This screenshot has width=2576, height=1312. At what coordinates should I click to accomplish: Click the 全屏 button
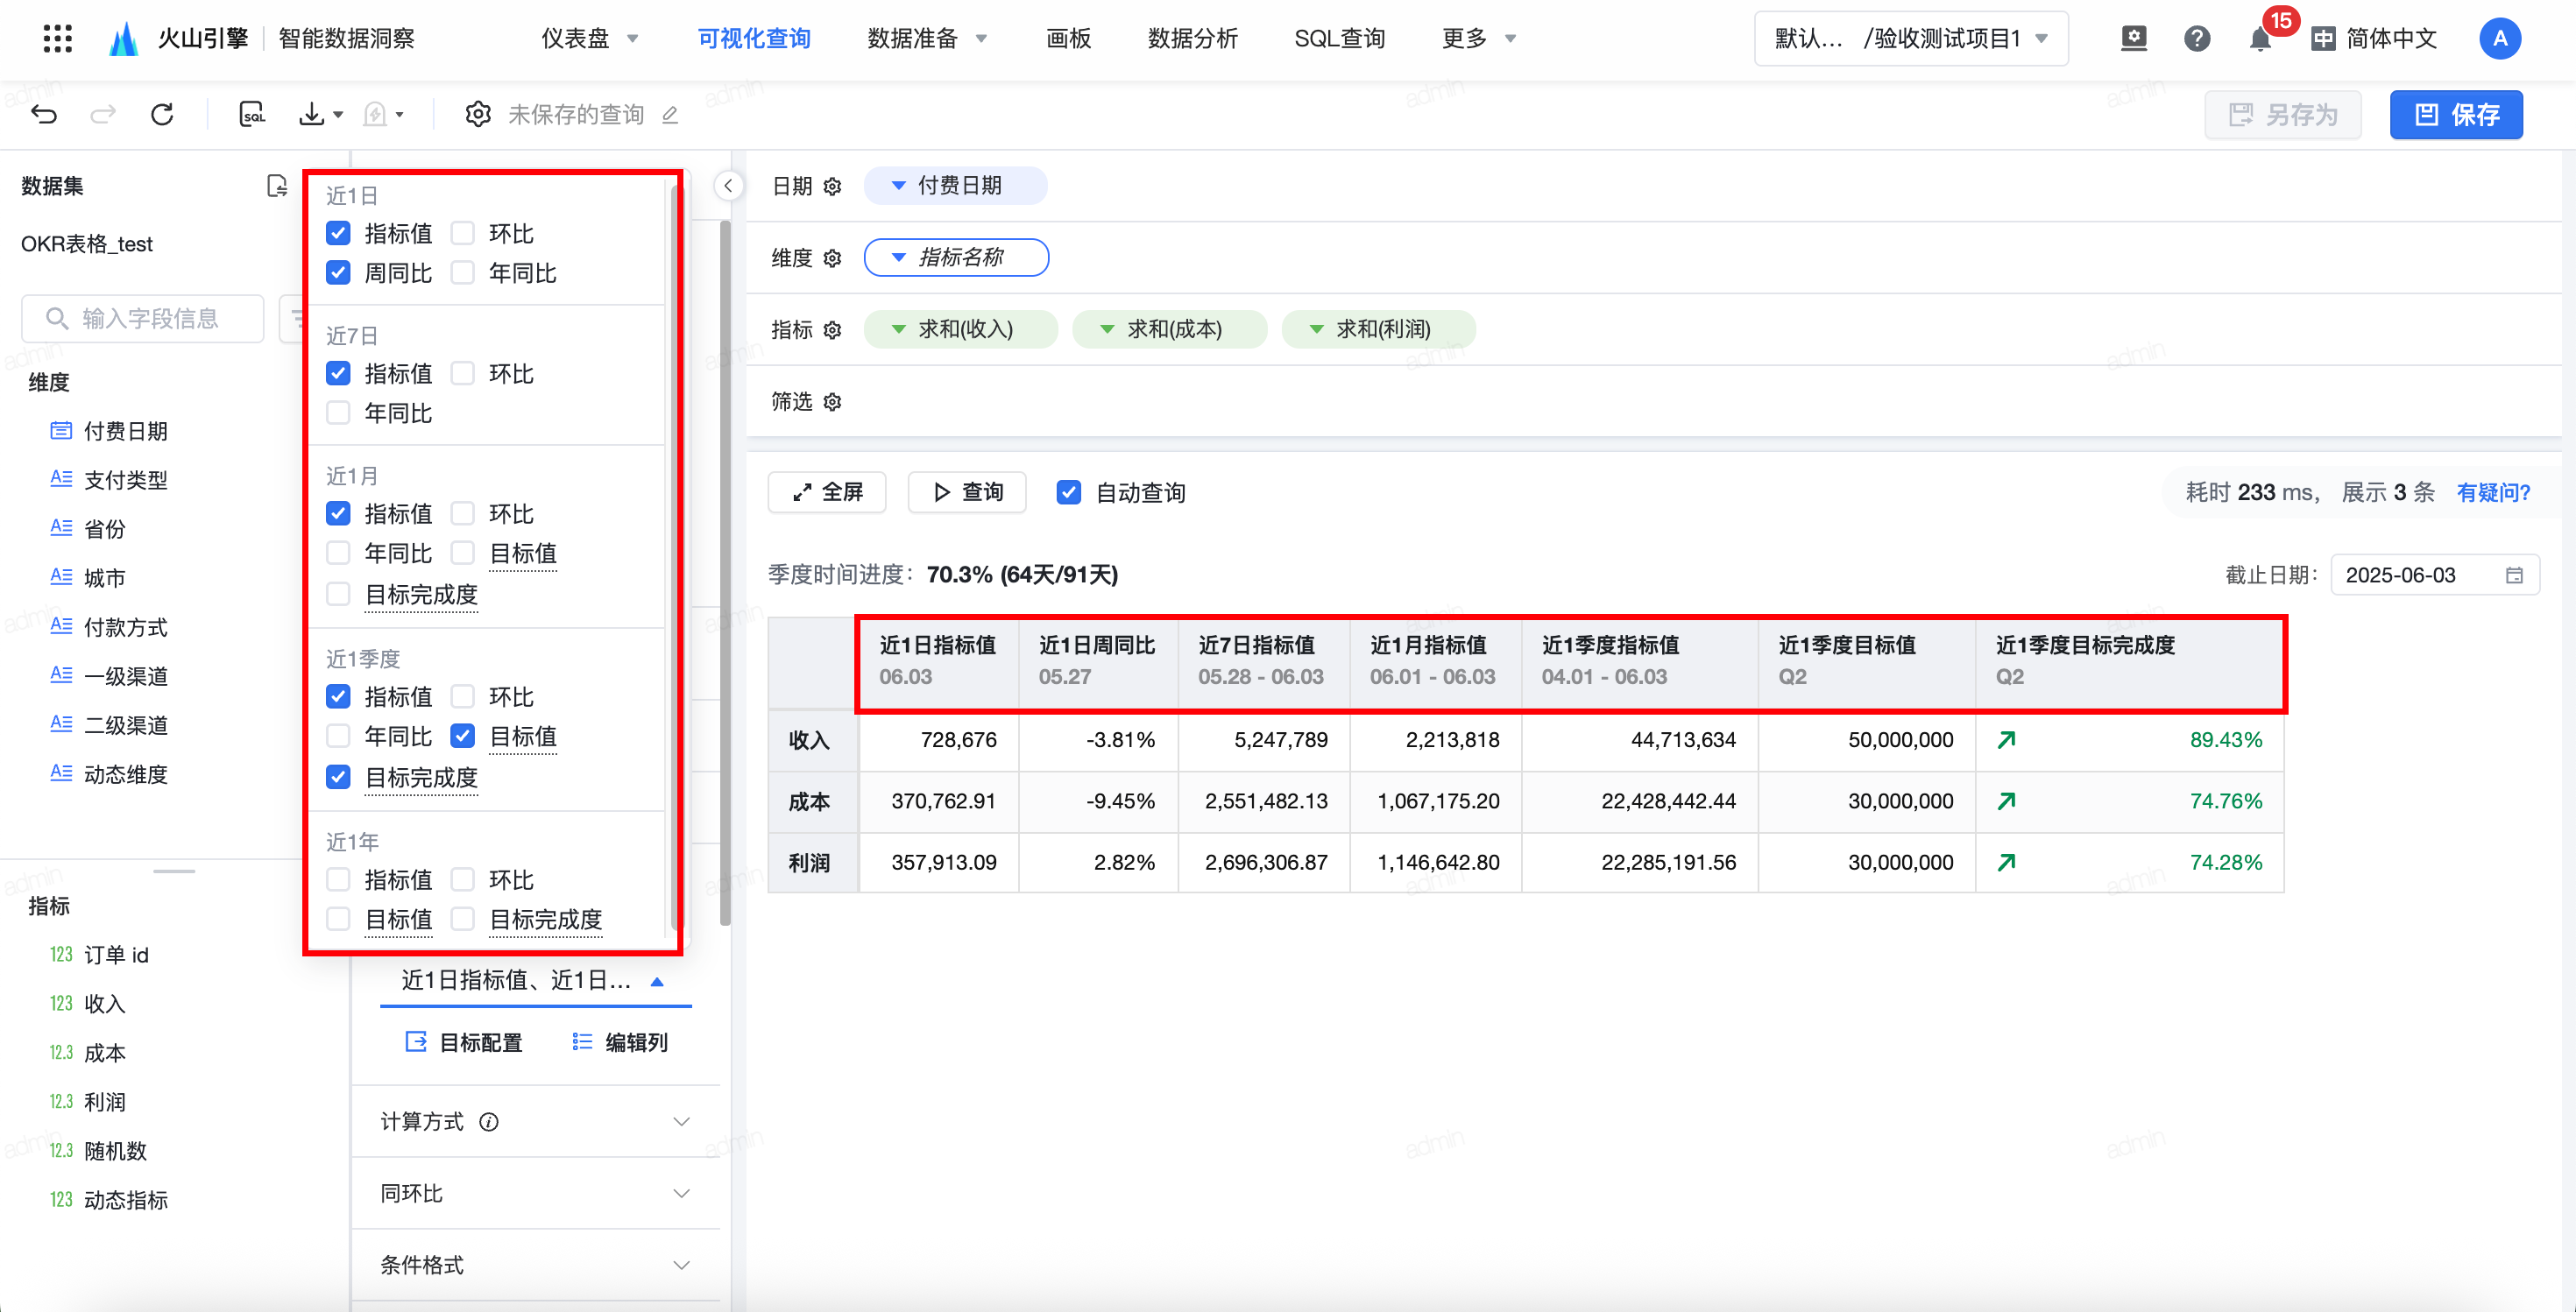827,491
